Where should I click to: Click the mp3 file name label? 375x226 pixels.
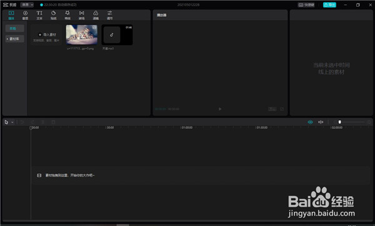[108, 48]
